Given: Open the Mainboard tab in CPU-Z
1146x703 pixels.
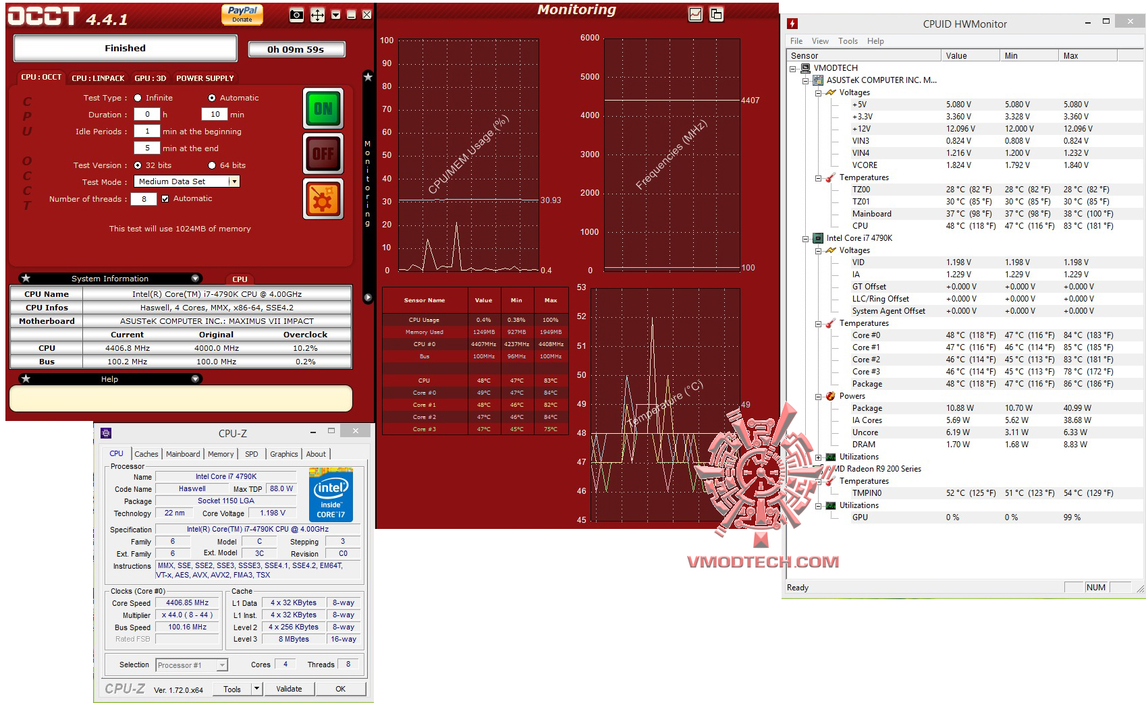Looking at the screenshot, I should click(183, 454).
